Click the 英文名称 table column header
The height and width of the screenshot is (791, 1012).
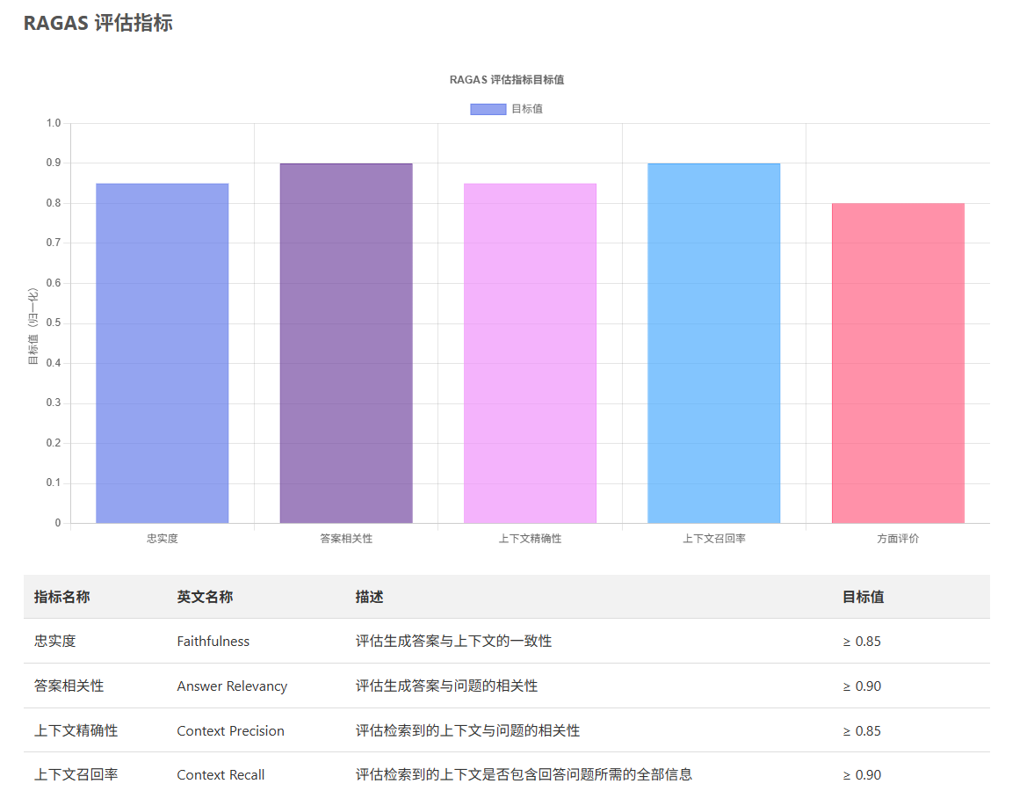[205, 597]
